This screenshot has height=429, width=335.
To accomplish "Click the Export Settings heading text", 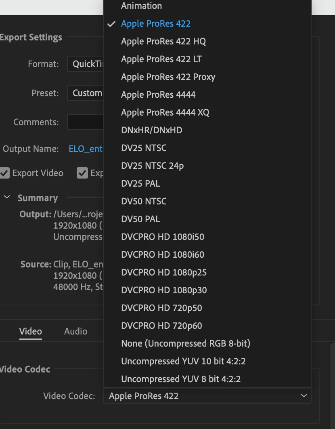I will (x=31, y=37).
